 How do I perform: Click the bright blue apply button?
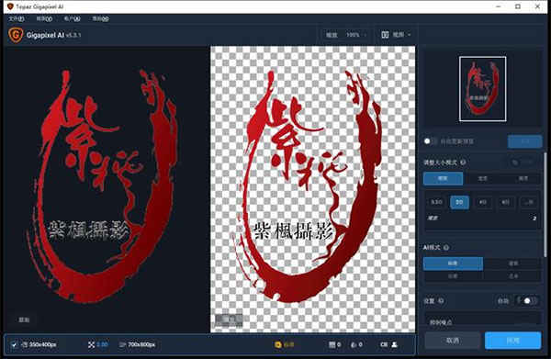[x=512, y=341]
